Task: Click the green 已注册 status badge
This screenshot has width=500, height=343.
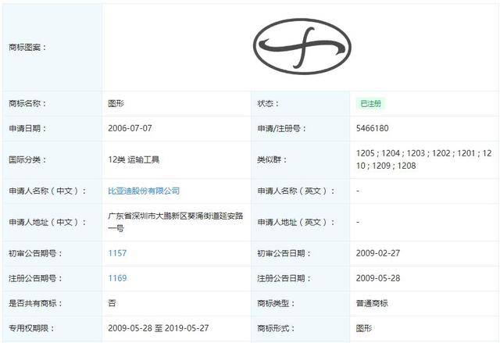Action: [x=370, y=103]
